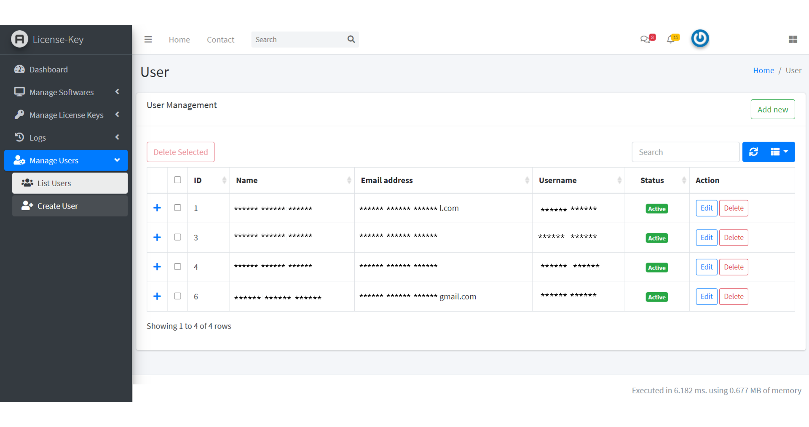Click the Add new button

[x=772, y=109]
